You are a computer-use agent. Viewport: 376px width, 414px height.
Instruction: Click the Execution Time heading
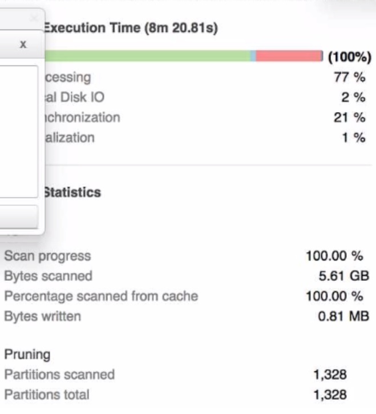pos(131,28)
